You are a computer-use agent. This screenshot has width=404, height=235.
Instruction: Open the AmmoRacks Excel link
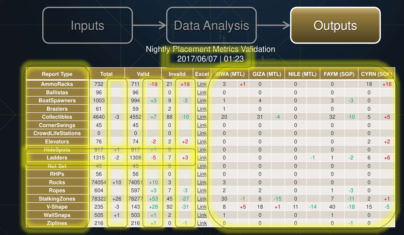tap(202, 84)
